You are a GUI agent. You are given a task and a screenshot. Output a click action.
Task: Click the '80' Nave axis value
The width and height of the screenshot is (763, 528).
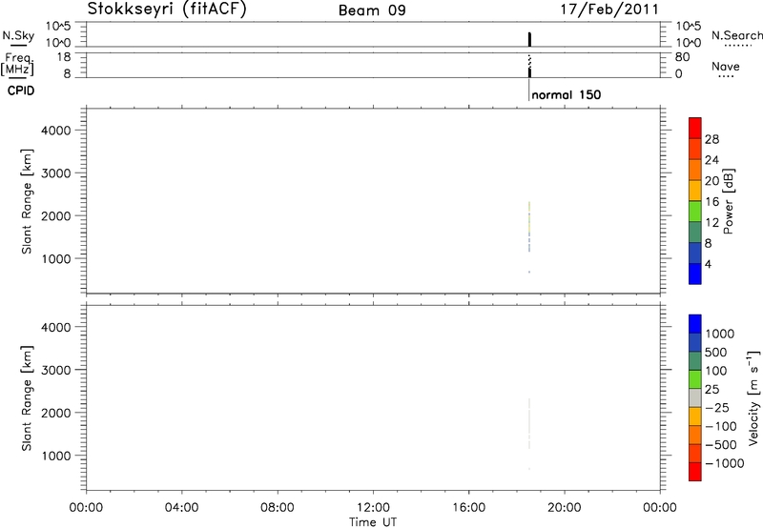coord(682,57)
